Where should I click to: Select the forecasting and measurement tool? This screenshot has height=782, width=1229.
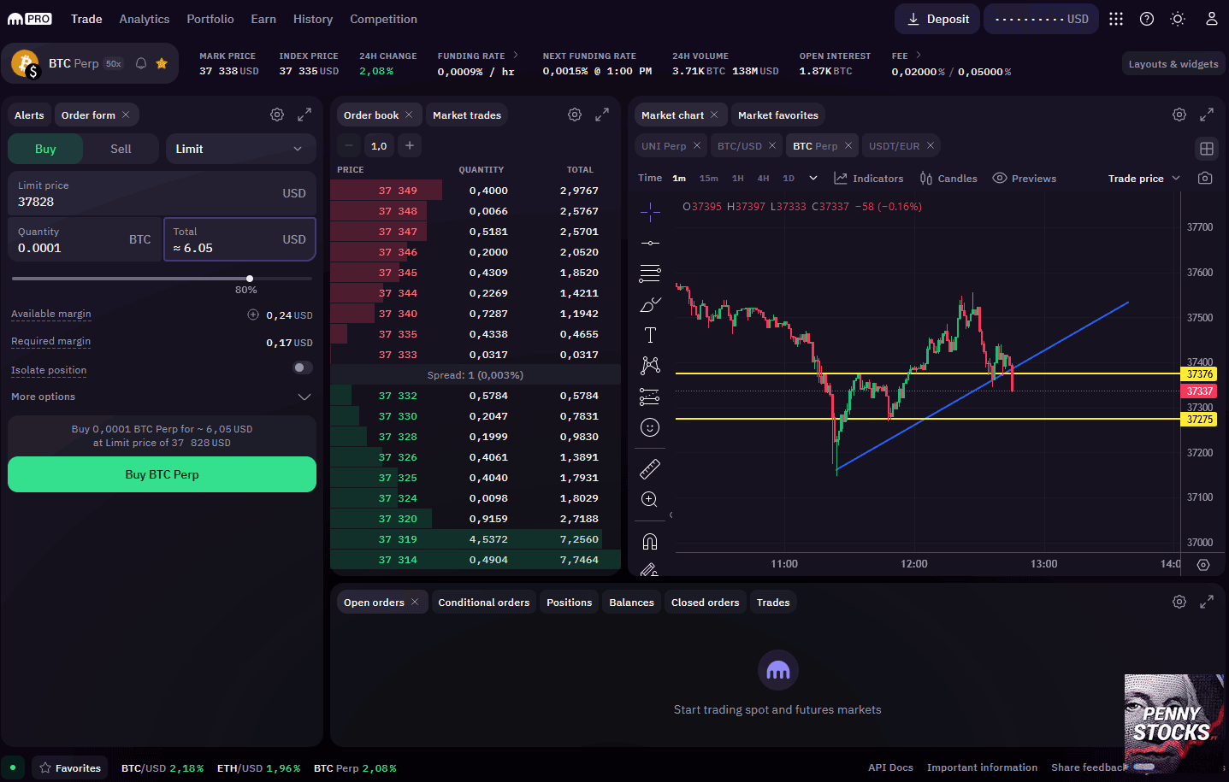pyautogui.click(x=650, y=397)
